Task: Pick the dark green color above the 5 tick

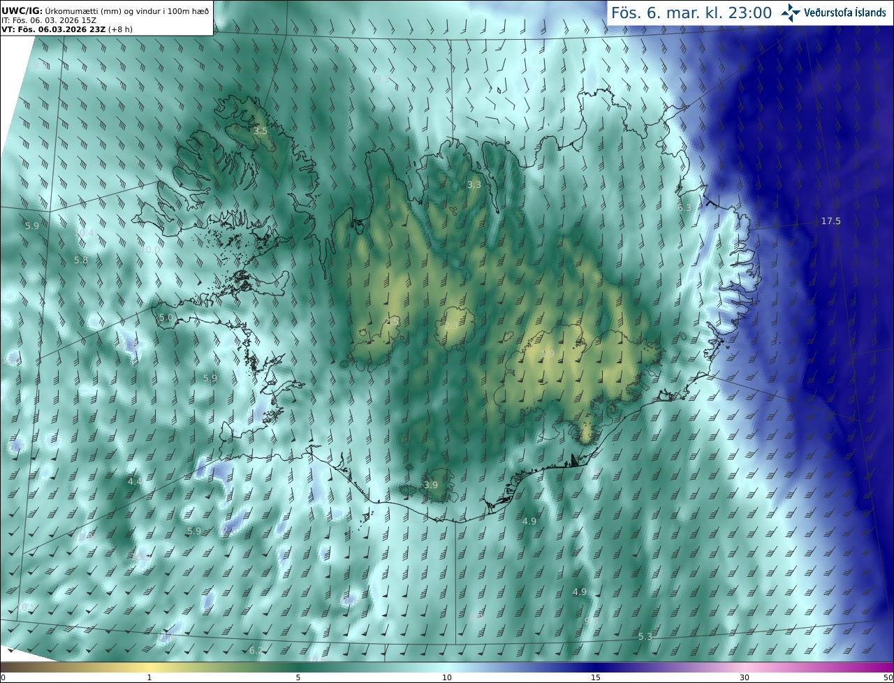Action: (298, 667)
